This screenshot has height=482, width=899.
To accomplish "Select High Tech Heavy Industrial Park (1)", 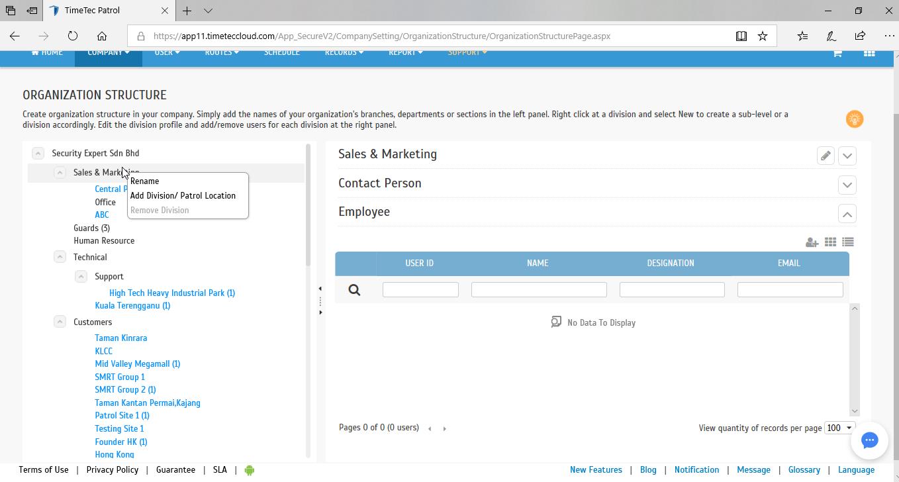I will pyautogui.click(x=172, y=293).
